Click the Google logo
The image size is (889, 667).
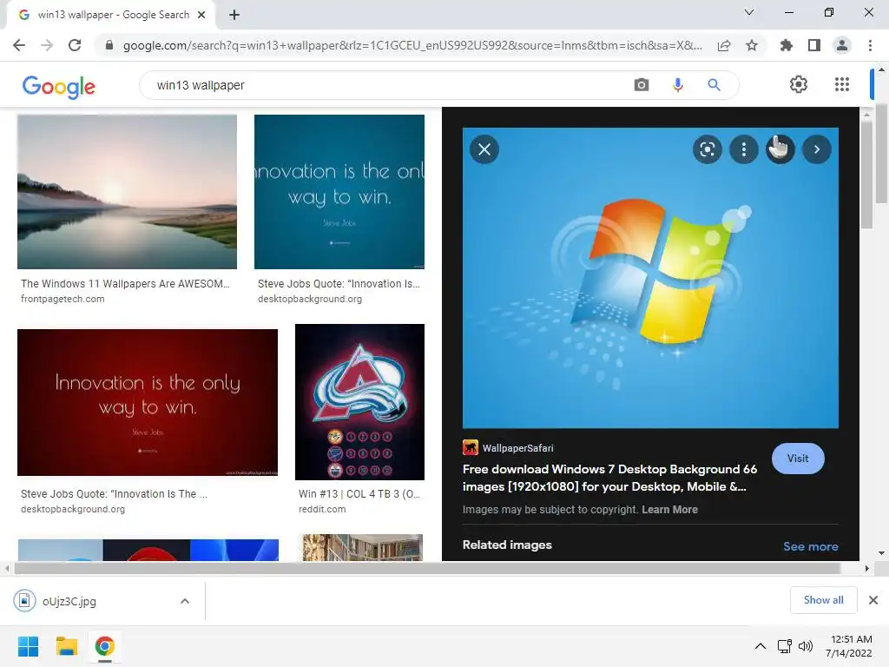pyautogui.click(x=58, y=86)
